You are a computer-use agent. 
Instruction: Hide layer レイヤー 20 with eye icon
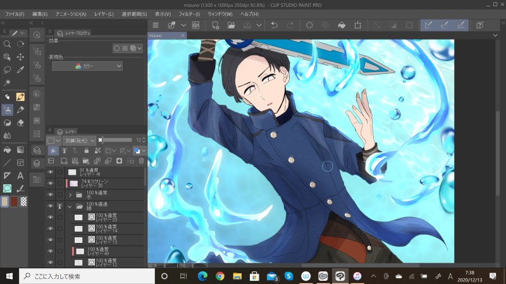pos(51,217)
